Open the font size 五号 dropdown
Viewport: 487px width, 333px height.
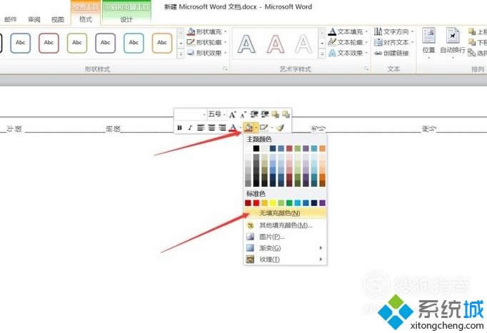point(224,114)
